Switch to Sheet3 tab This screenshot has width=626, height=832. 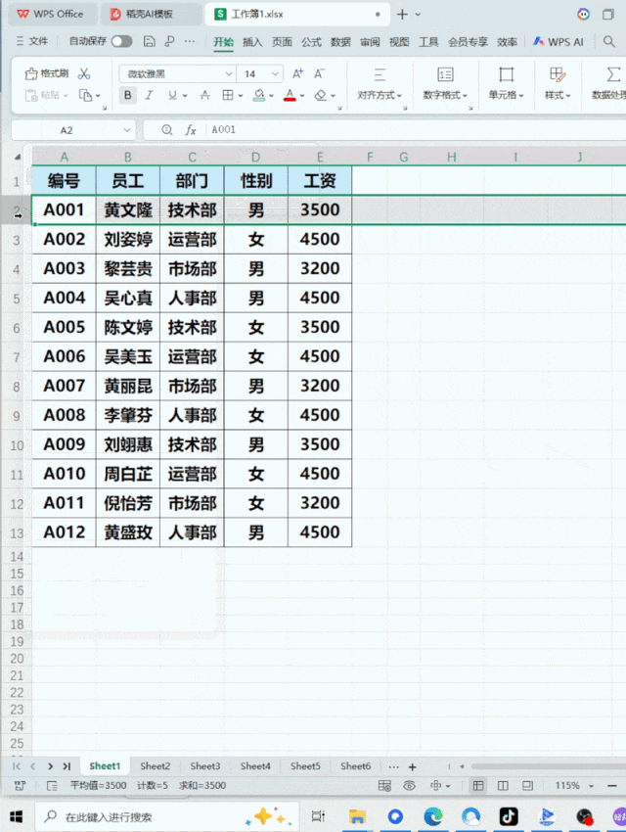pos(205,766)
